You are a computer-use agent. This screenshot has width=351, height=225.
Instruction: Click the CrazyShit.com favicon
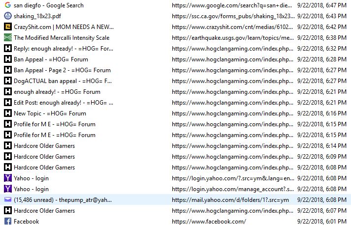coord(8,27)
